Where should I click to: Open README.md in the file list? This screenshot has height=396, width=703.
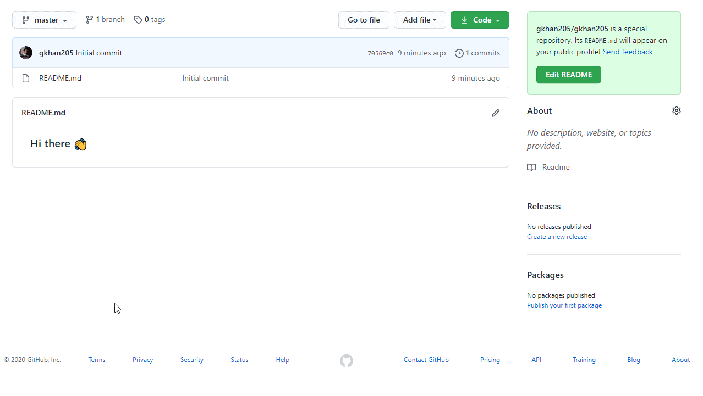(x=60, y=78)
